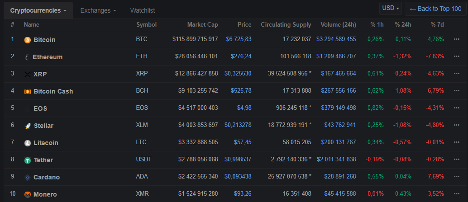
Task: Click the Stellar rocket icon
Action: click(28, 126)
